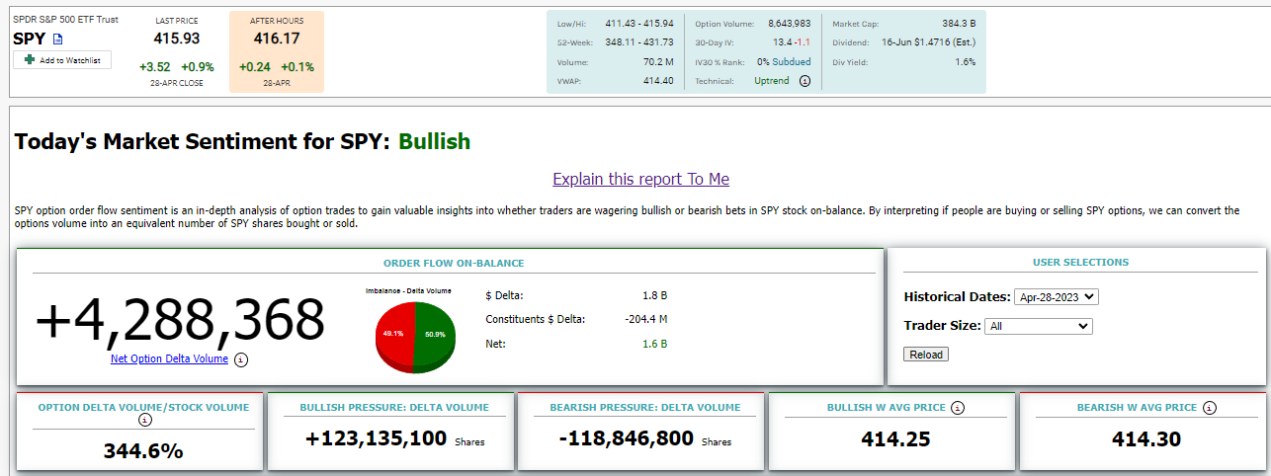Click the VWAP value 414.40
This screenshot has height=476, width=1271.
(658, 81)
